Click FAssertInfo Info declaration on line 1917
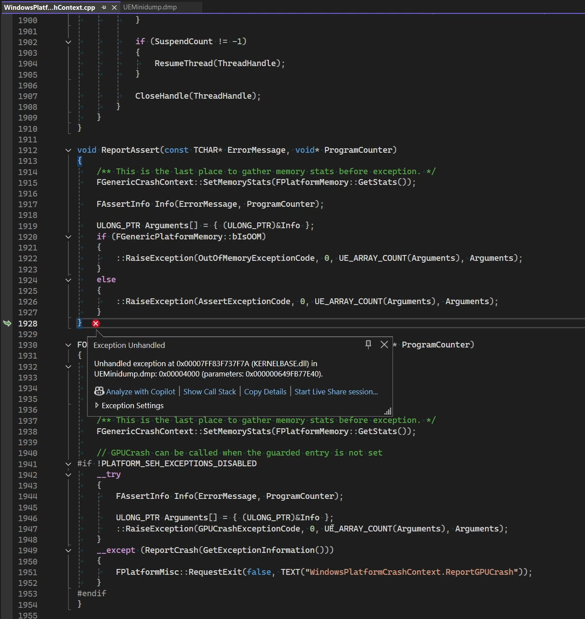This screenshot has height=619, width=585. (x=210, y=204)
